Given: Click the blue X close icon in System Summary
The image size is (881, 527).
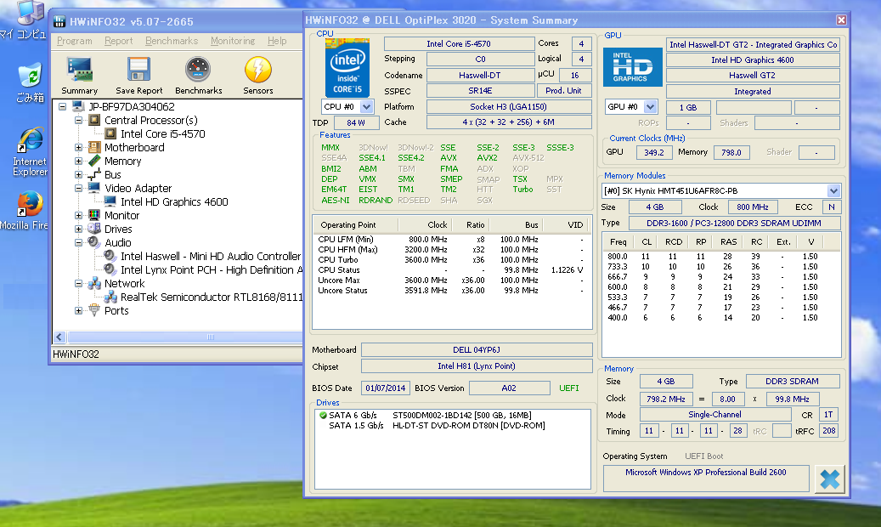Looking at the screenshot, I should (830, 479).
